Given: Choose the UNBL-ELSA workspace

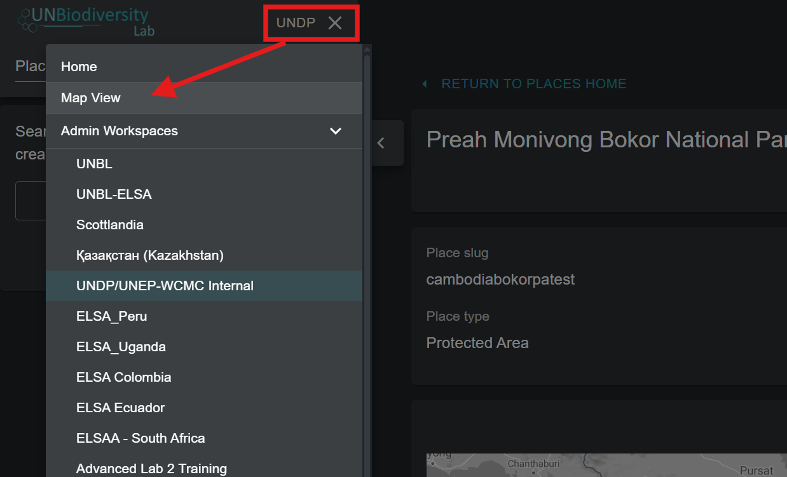Looking at the screenshot, I should 114,194.
